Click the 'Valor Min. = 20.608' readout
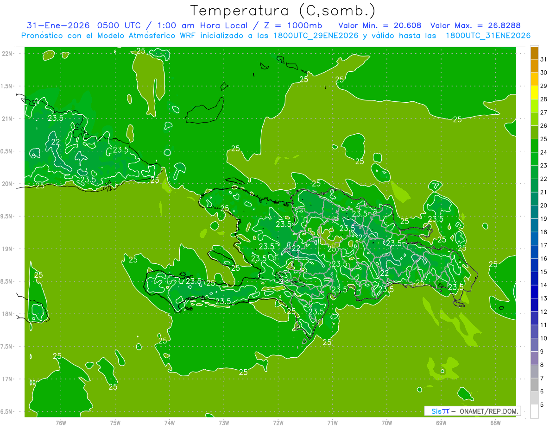 (x=380, y=25)
